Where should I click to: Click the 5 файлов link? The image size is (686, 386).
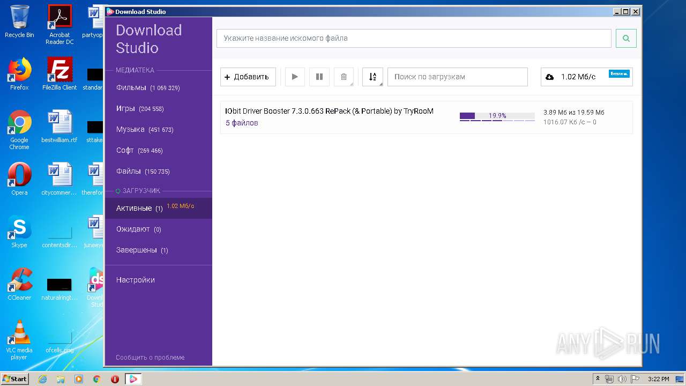tap(242, 123)
